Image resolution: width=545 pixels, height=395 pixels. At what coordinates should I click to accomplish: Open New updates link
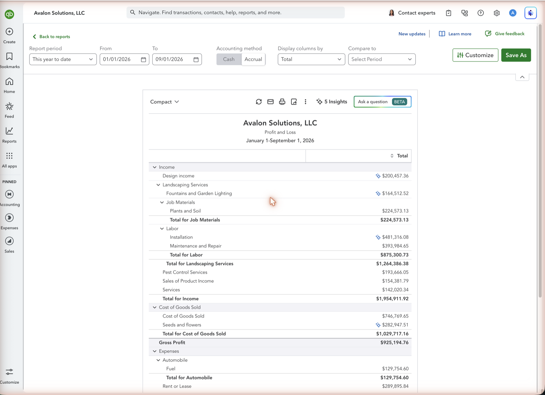pyautogui.click(x=412, y=34)
